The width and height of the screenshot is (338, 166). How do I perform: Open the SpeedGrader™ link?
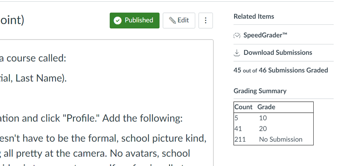click(265, 35)
